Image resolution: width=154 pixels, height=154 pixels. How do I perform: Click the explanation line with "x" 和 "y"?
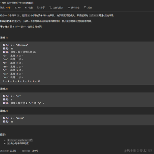(x=23, y=103)
